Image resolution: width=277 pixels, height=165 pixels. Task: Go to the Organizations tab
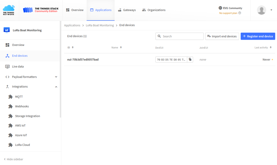pos(154,10)
